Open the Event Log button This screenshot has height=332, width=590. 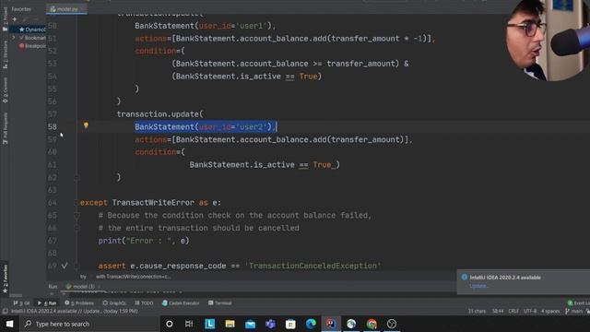[x=579, y=303]
